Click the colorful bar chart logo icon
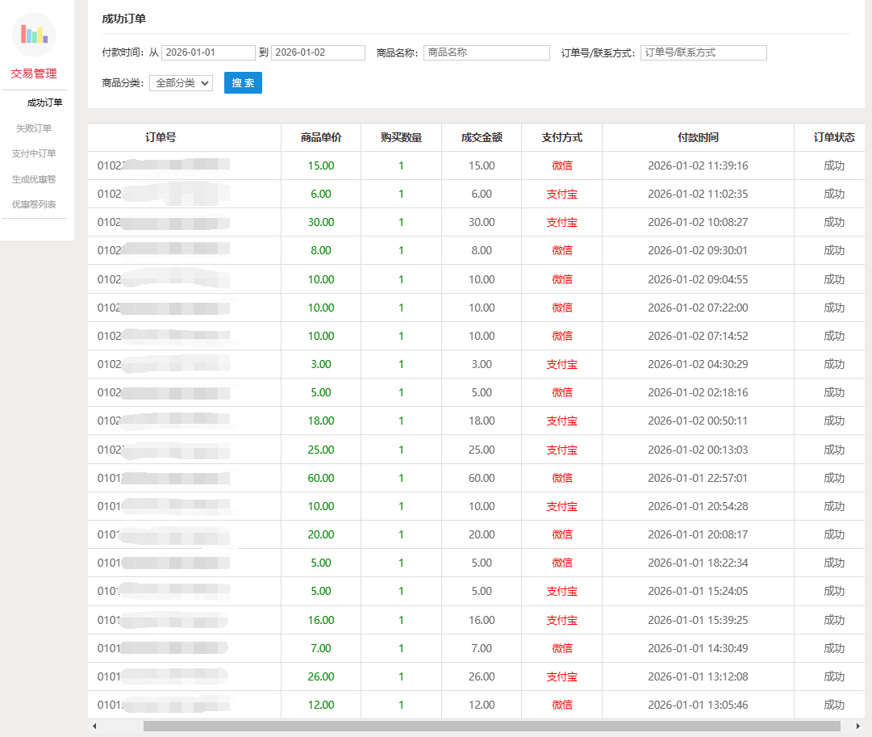 coord(34,34)
